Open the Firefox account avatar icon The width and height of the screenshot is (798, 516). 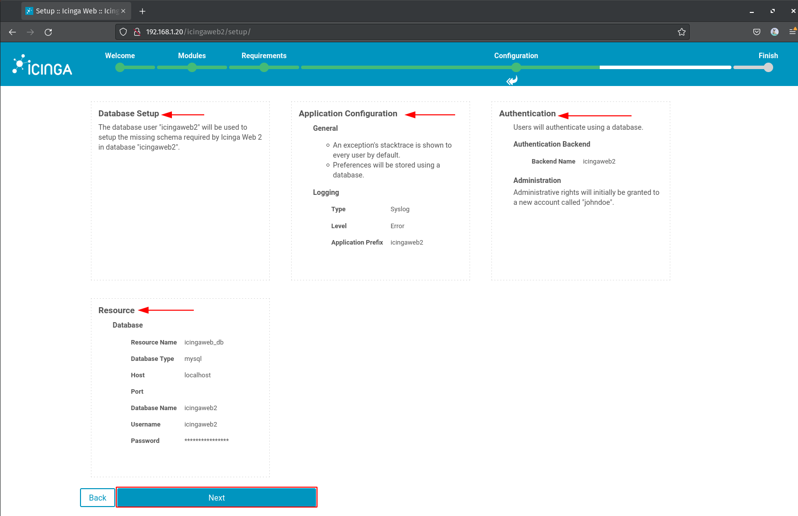tap(775, 32)
